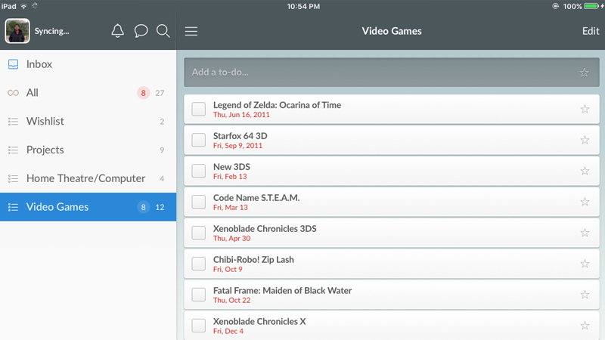Viewport: 605px width, 340px height.
Task: Open Chibi-Robo! Zip Lash to-do details
Action: 392,264
